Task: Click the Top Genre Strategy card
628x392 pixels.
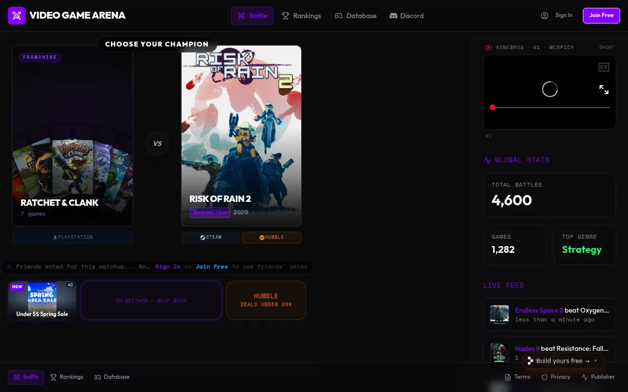Action: pos(585,245)
